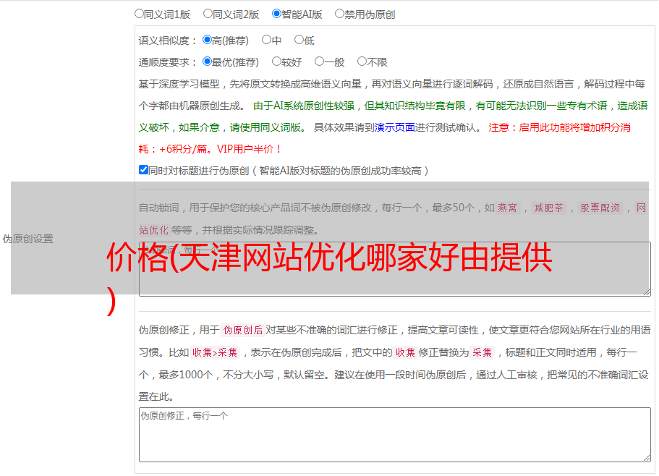
Task: Set 语义相似度 to 高(推荐)
Action: point(207,40)
